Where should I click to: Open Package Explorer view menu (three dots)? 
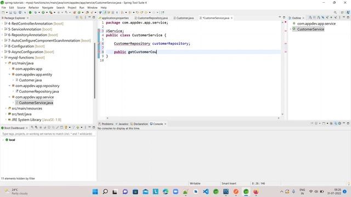[x=86, y=18]
